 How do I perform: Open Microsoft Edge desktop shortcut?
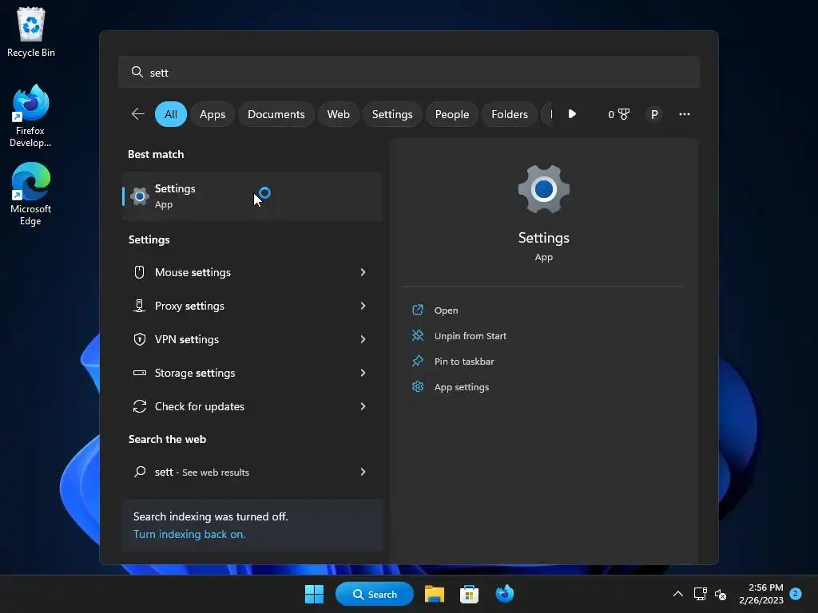pos(30,194)
